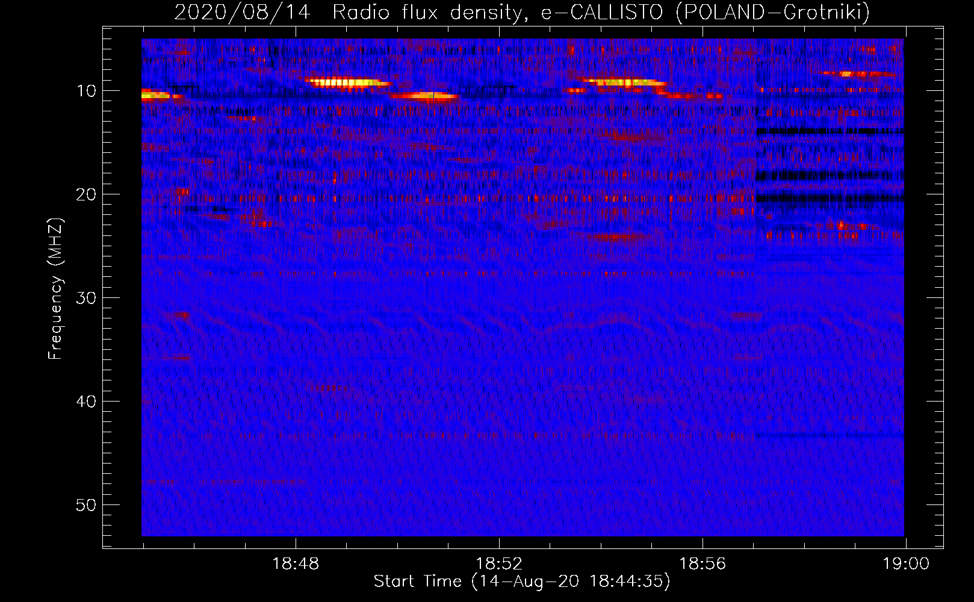Image resolution: width=974 pixels, height=602 pixels.
Task: Click the 18:48 time tick label
Action: tap(296, 564)
